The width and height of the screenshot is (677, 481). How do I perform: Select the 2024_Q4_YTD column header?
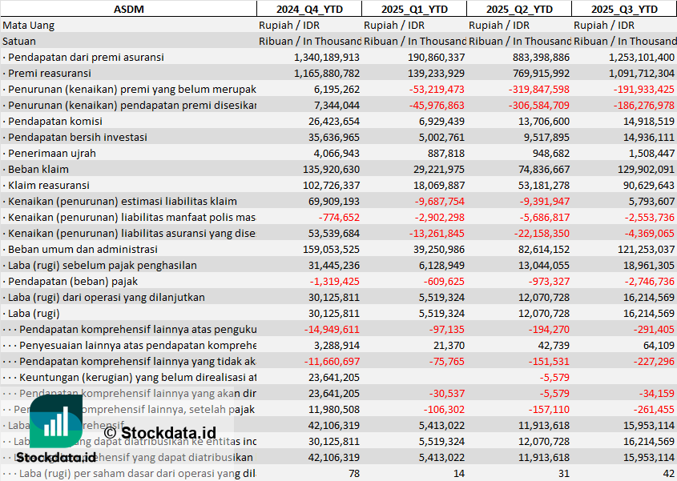click(x=308, y=9)
